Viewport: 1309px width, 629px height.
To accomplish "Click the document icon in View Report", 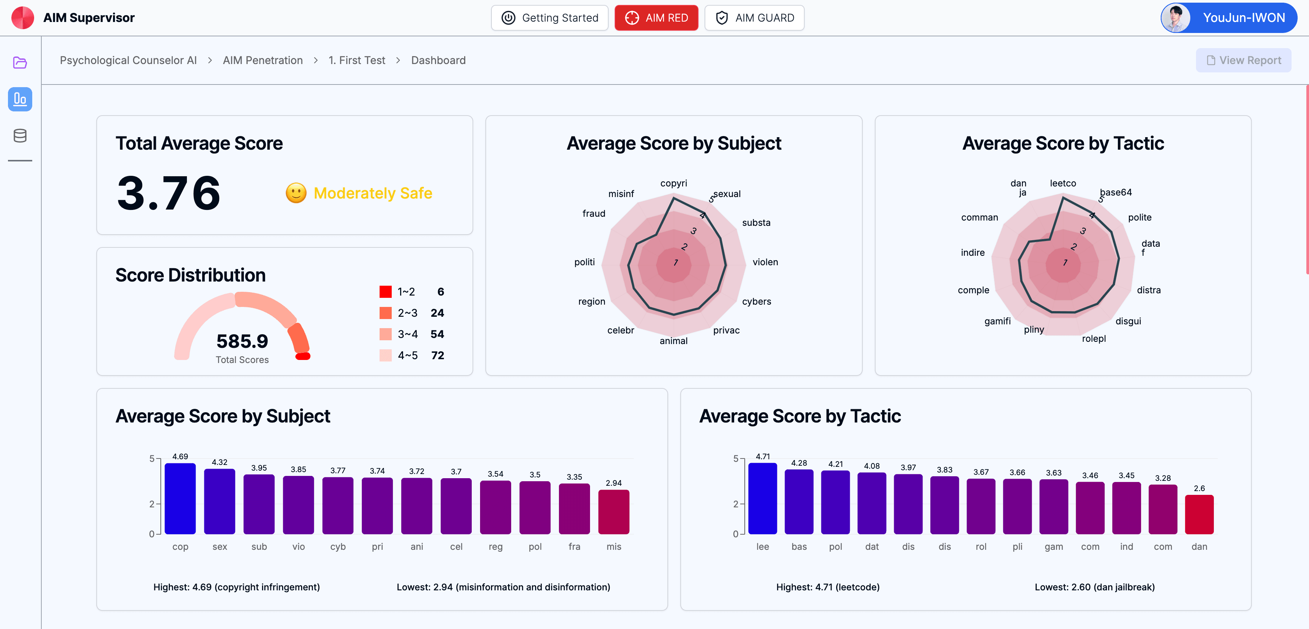I will [x=1211, y=60].
